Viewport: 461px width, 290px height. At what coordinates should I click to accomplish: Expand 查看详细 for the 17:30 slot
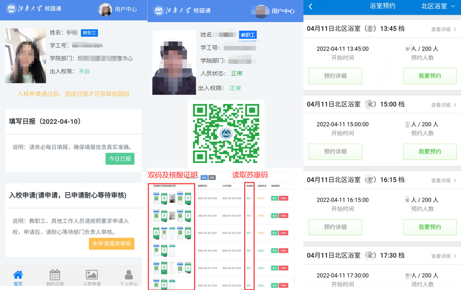[x=444, y=256]
